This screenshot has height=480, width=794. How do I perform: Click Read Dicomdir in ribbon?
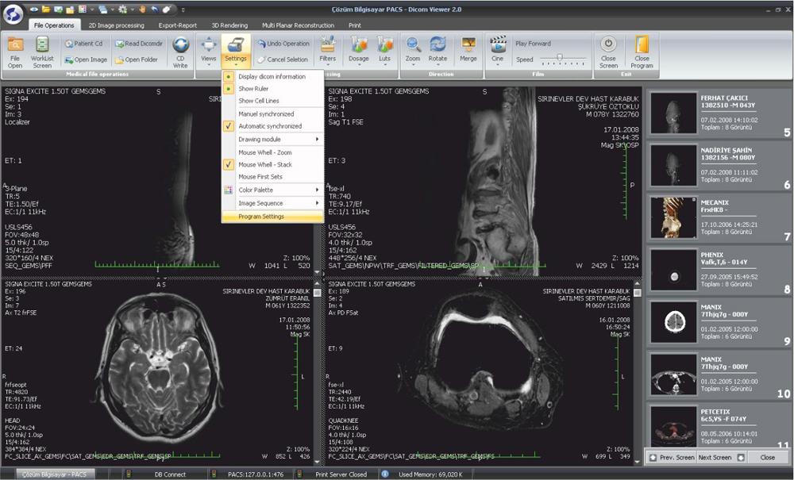click(138, 44)
